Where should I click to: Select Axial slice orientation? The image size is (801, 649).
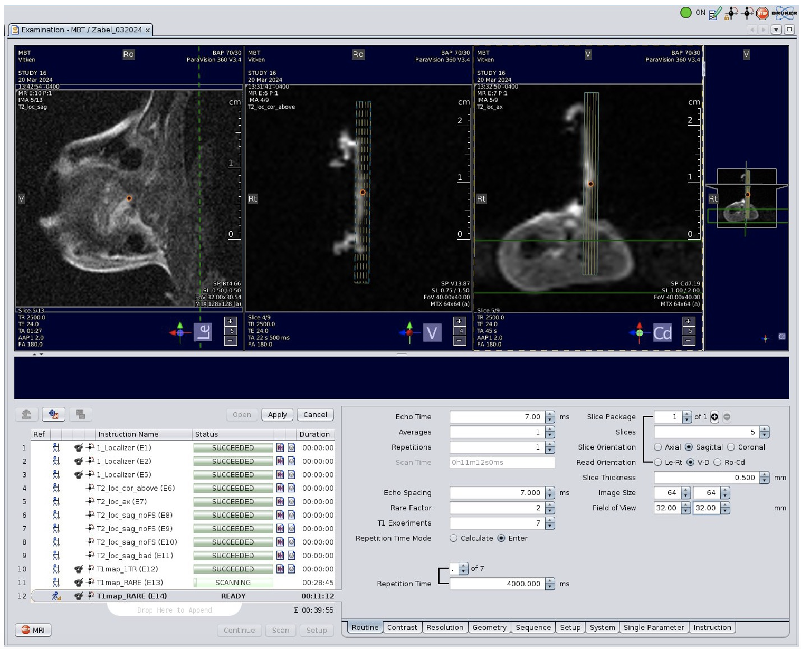point(658,447)
